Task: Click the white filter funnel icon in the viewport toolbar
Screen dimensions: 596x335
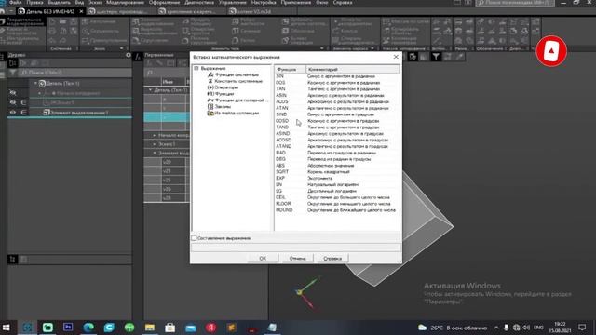Action: tap(436, 57)
